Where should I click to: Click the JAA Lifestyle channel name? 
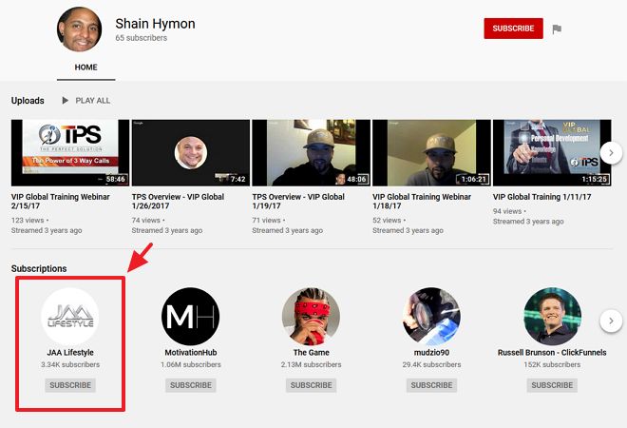(x=70, y=353)
